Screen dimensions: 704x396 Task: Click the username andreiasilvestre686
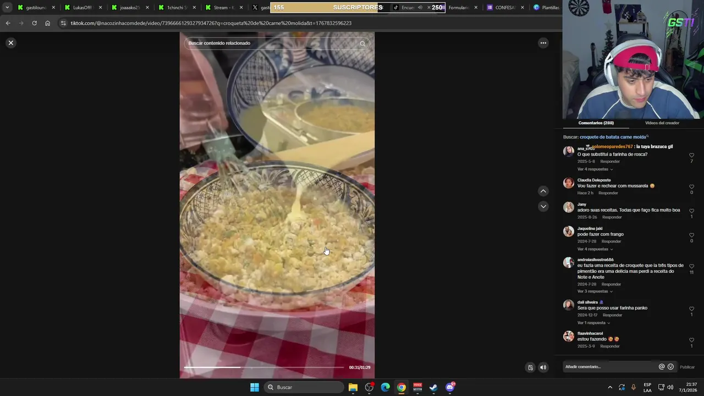(x=595, y=260)
